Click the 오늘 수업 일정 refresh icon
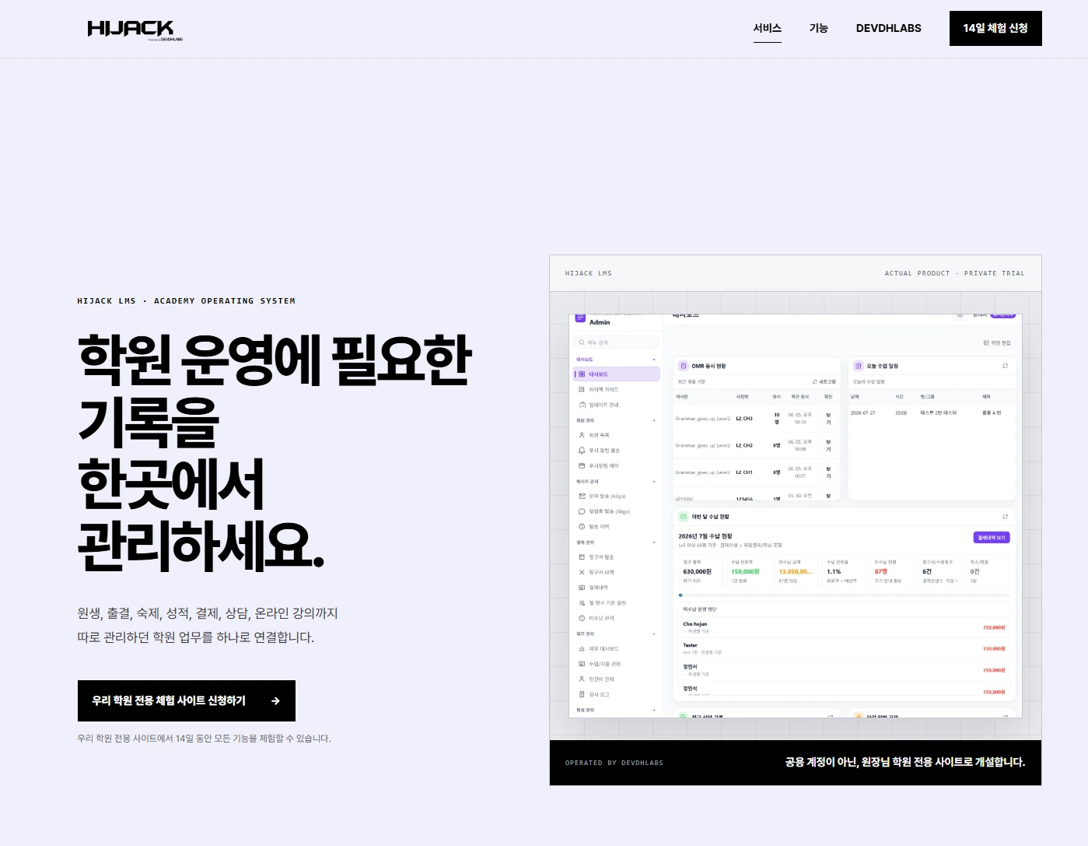Image resolution: width=1088 pixels, height=846 pixels. 1005,366
